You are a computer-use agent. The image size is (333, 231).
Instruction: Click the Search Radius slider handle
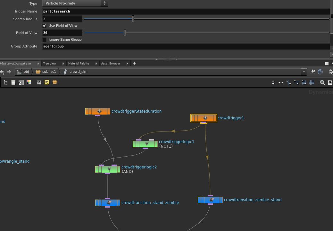coord(133,19)
